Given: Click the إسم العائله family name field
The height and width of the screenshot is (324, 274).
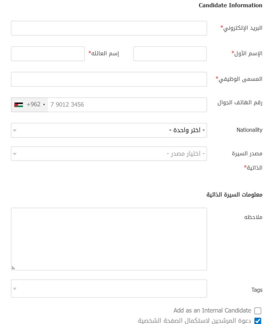Looking at the screenshot, I should pyautogui.click(x=48, y=54).
